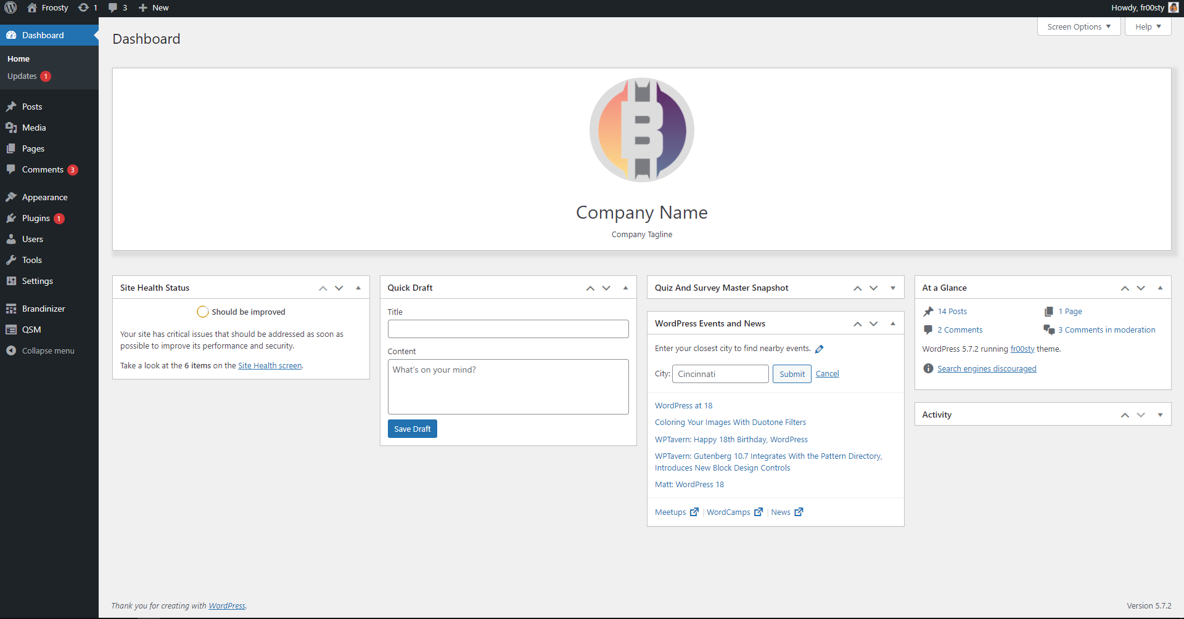Open the Froosty site home icon
The image size is (1184, 619).
tap(32, 8)
